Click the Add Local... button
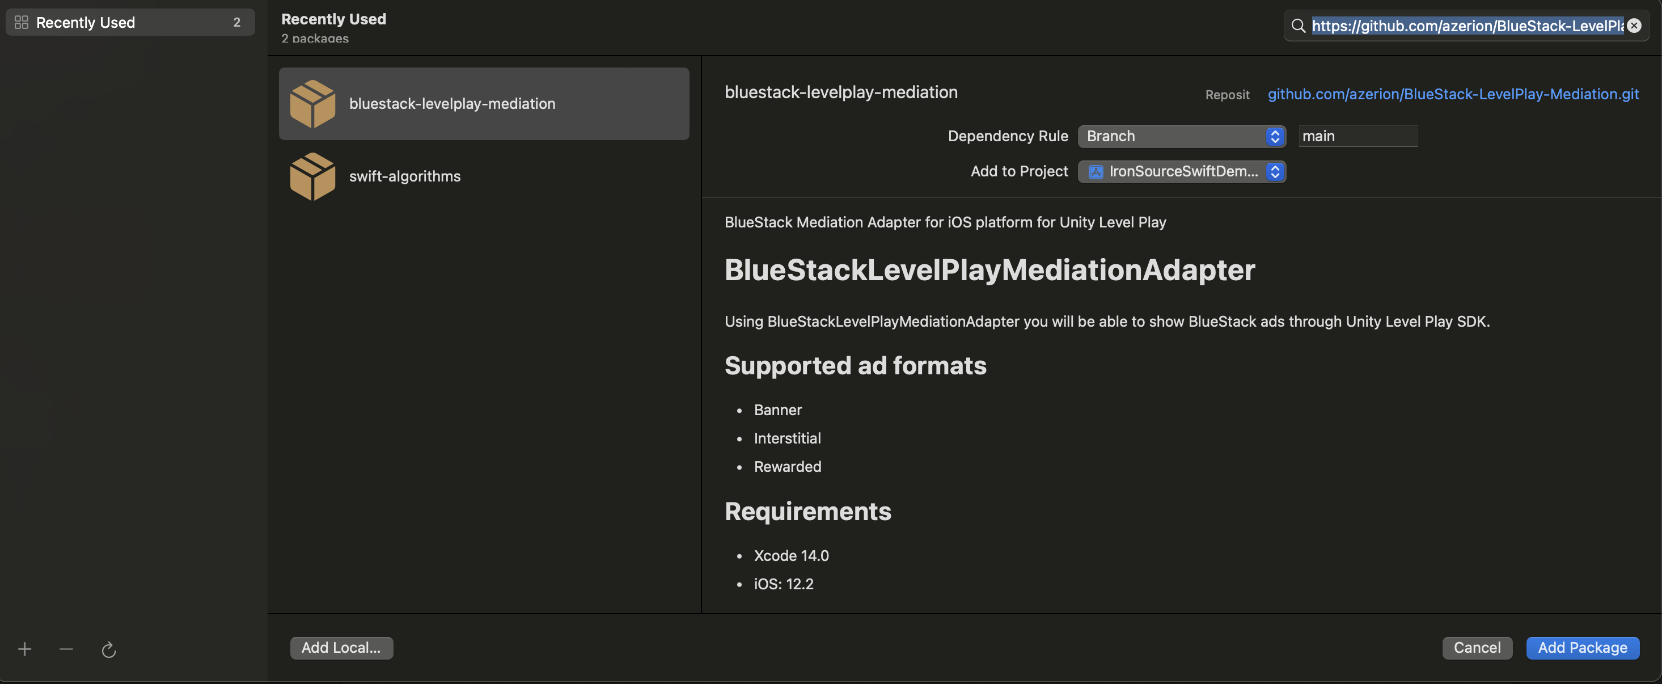Viewport: 1662px width, 684px height. click(x=341, y=647)
